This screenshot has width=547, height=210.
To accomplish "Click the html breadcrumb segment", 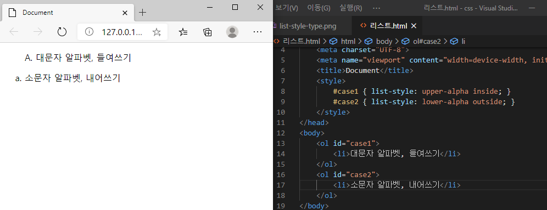I will pyautogui.click(x=349, y=42).
